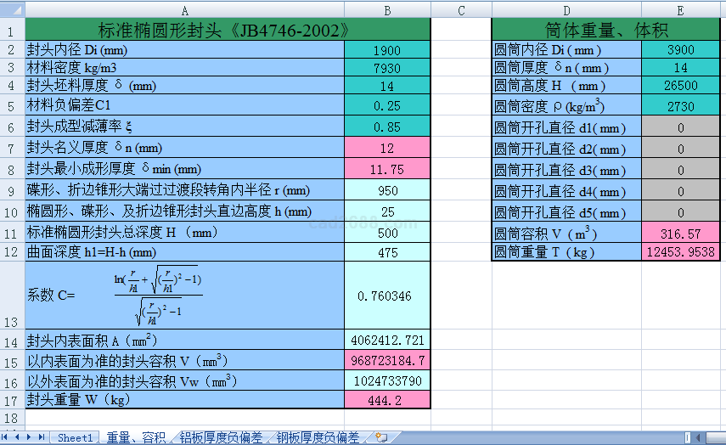Click the insert new worksheet icon
The width and height of the screenshot is (726, 445).
click(381, 437)
